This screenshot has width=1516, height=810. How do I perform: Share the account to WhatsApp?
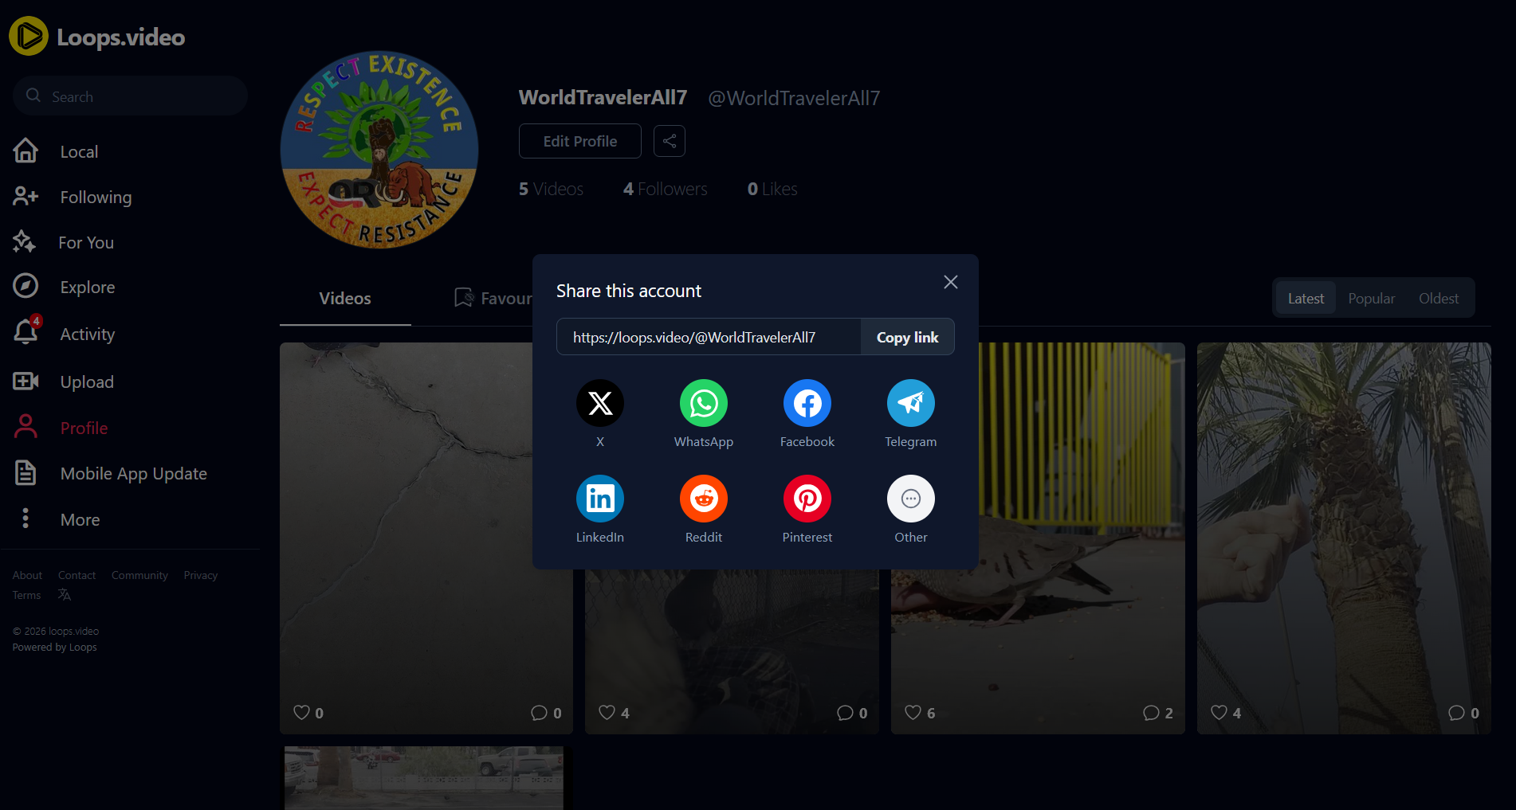pos(703,404)
